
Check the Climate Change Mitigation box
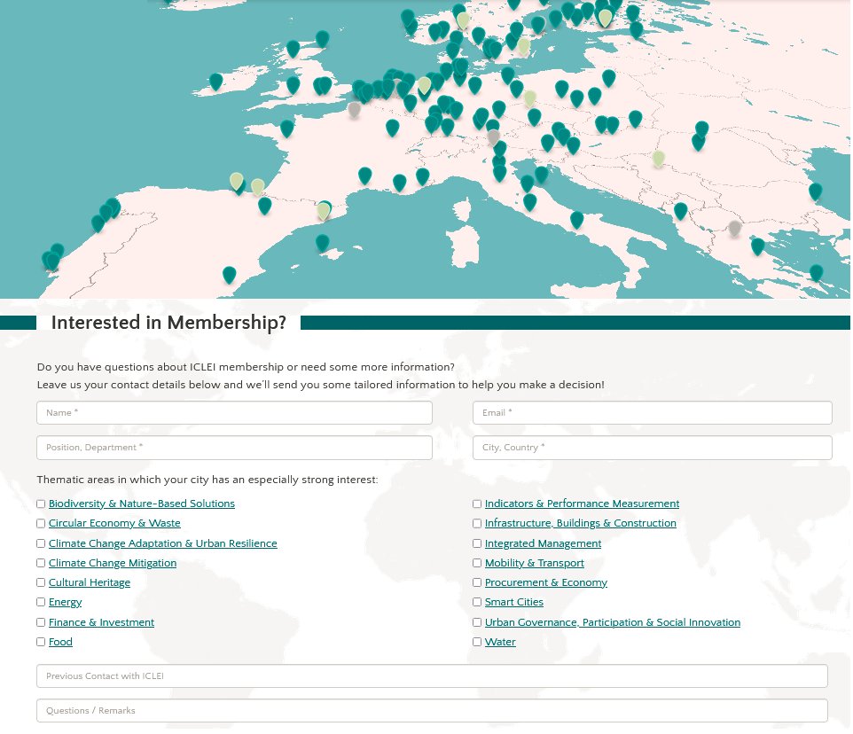[41, 563]
